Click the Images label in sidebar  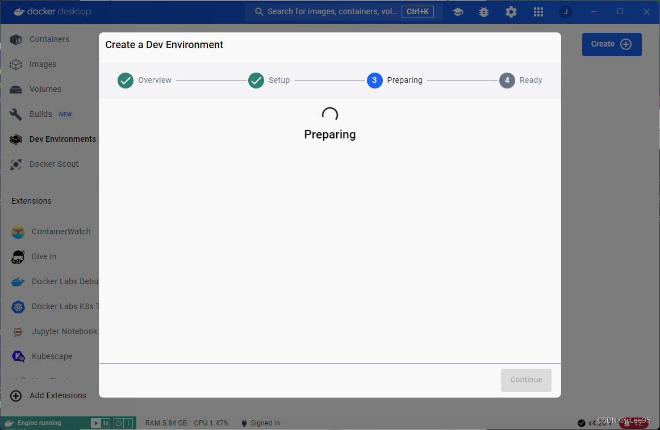click(x=43, y=64)
